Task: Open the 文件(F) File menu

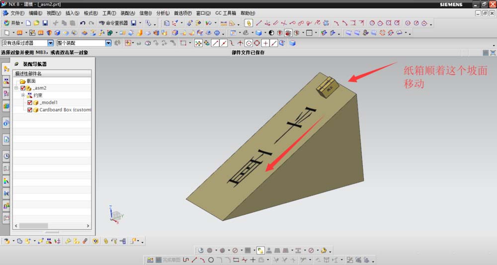Action: [x=17, y=13]
